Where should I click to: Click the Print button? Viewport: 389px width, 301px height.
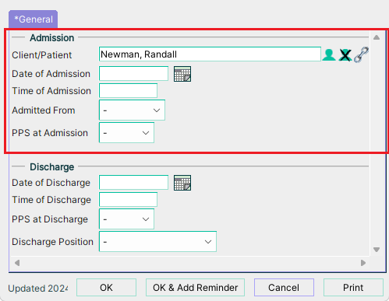[x=353, y=288]
